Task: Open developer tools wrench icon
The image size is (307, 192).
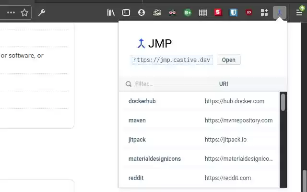Action: pos(42,12)
